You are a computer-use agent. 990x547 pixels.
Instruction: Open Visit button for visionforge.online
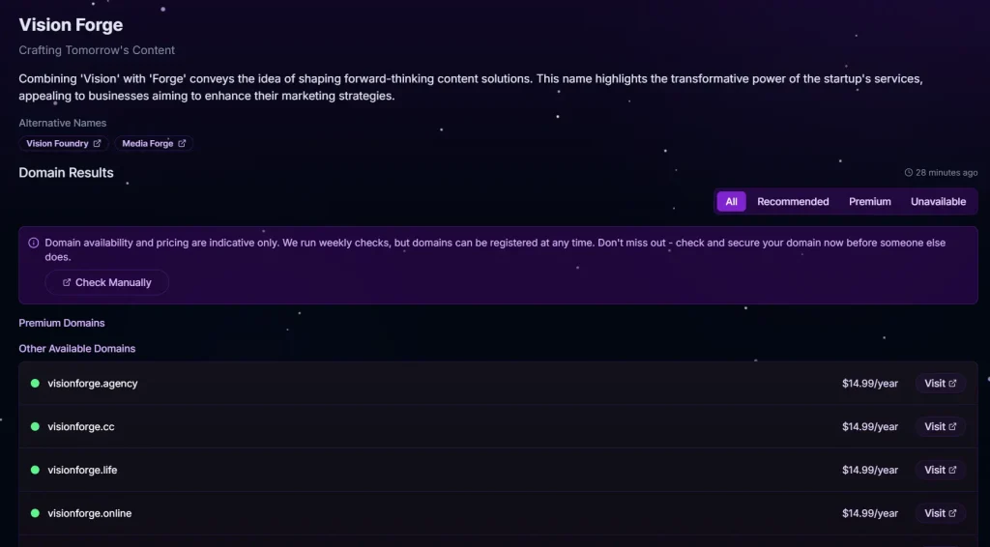tap(940, 513)
